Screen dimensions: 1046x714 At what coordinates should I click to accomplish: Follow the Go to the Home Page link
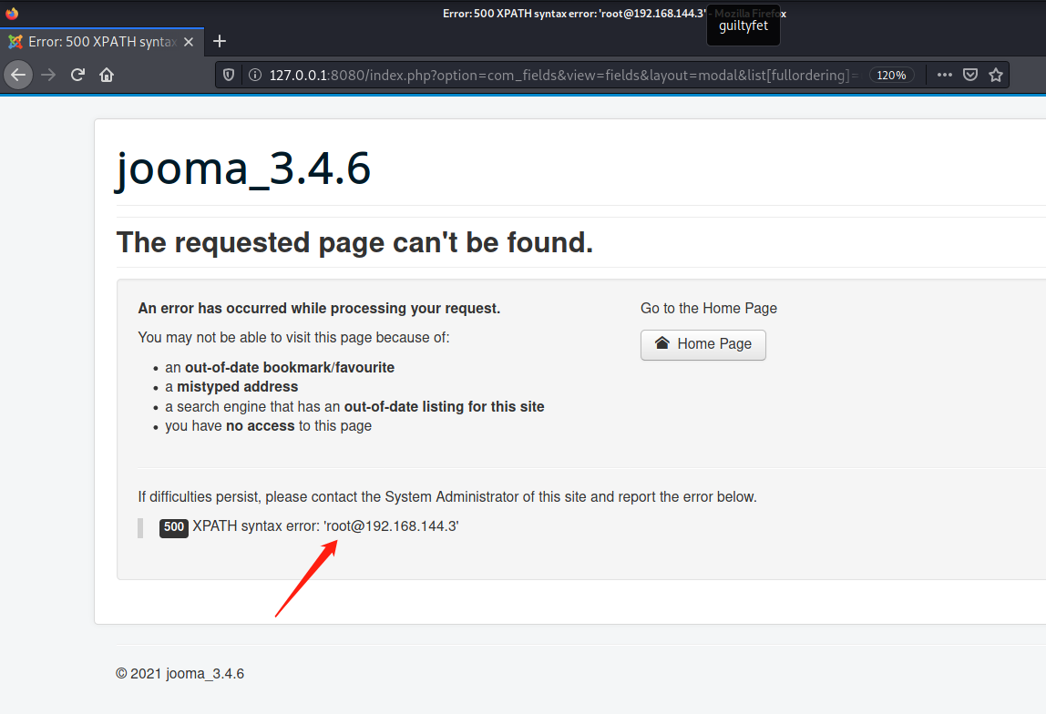coord(708,308)
